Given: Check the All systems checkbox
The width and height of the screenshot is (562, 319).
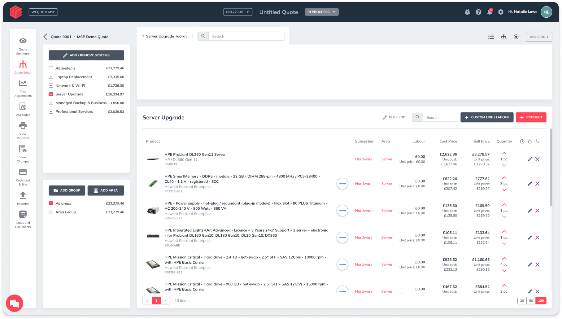Looking at the screenshot, I should click(x=51, y=68).
